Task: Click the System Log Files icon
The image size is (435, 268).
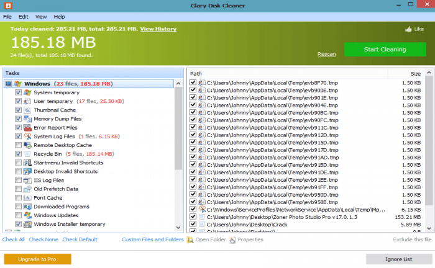Action: coord(27,136)
